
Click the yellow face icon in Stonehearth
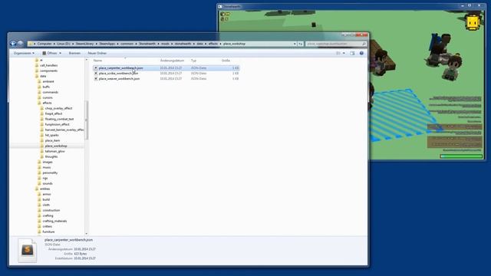[473, 22]
